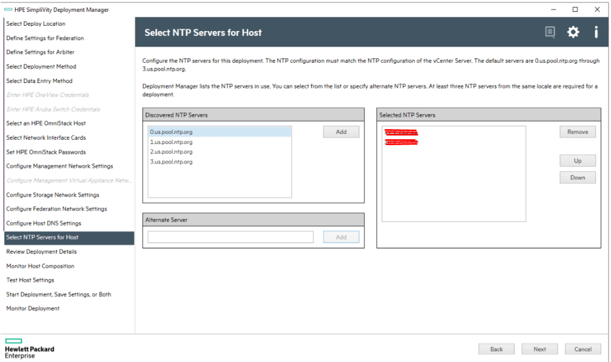Cancel the deployment wizard

pyautogui.click(x=582, y=349)
